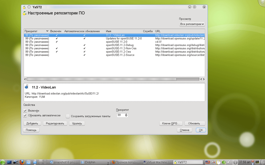
Task: Click the globe icon beside 11.2 - VideoLan
Action: pyautogui.click(x=27, y=87)
